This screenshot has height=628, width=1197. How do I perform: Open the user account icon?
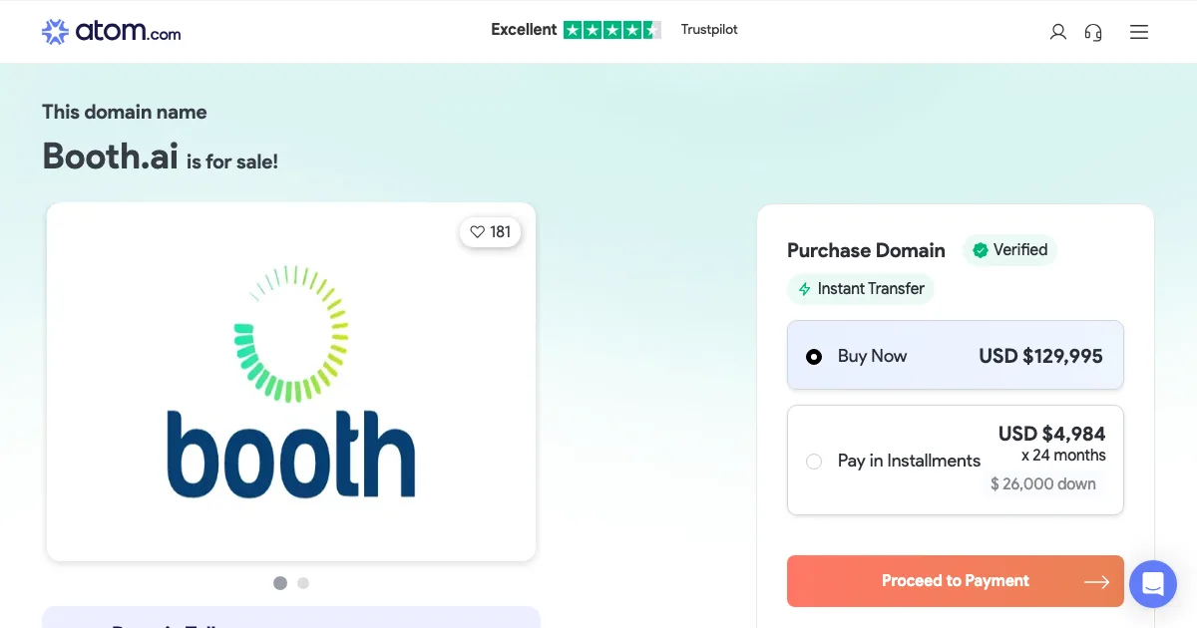click(1058, 32)
